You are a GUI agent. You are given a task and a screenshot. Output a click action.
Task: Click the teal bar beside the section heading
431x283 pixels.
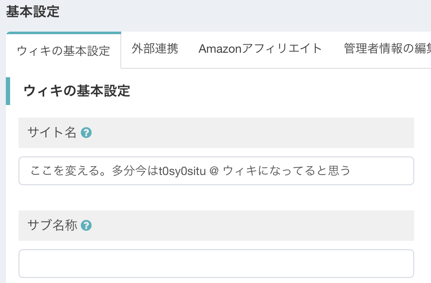(8, 91)
